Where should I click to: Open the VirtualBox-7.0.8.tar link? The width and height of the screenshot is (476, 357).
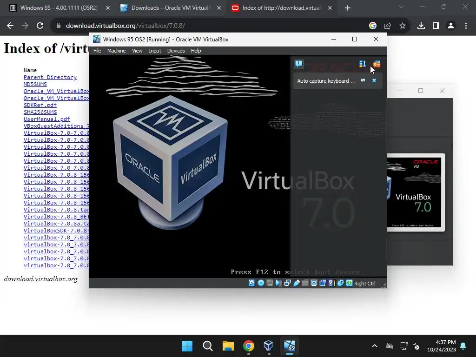[56, 210]
